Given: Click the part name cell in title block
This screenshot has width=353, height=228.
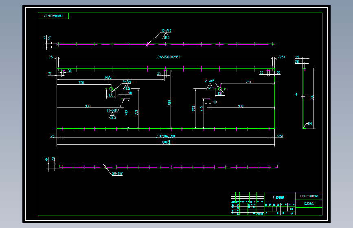Looking at the screenshot, I should [279, 198].
